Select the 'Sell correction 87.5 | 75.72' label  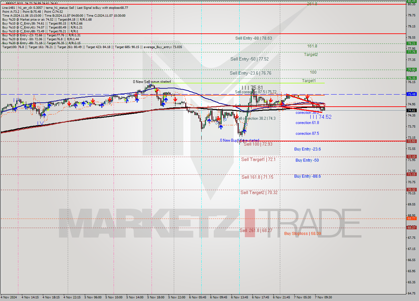pos(256,92)
